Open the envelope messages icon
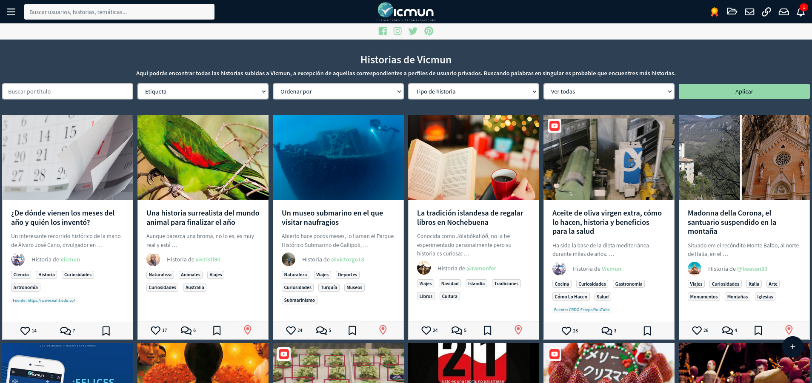The width and height of the screenshot is (812, 383). [749, 12]
